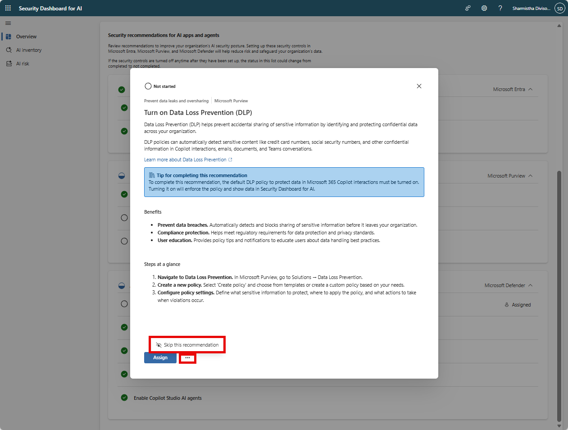Open the app launcher waffle icon
Viewport: 568px width, 430px height.
pyautogui.click(x=8, y=8)
